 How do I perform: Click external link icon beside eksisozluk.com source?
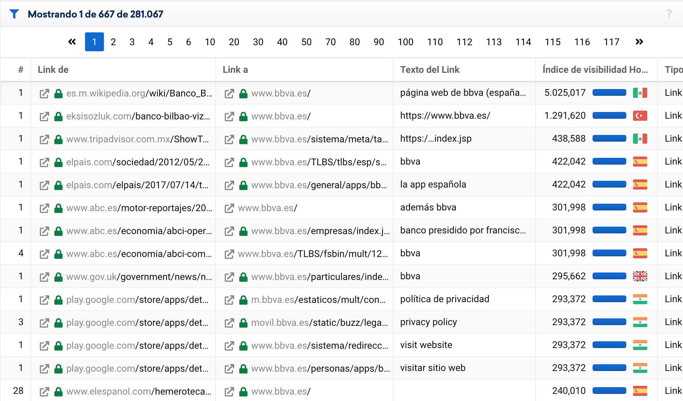[44, 116]
